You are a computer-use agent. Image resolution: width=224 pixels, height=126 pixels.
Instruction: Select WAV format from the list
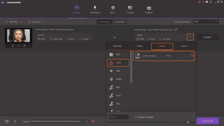coord(118,63)
